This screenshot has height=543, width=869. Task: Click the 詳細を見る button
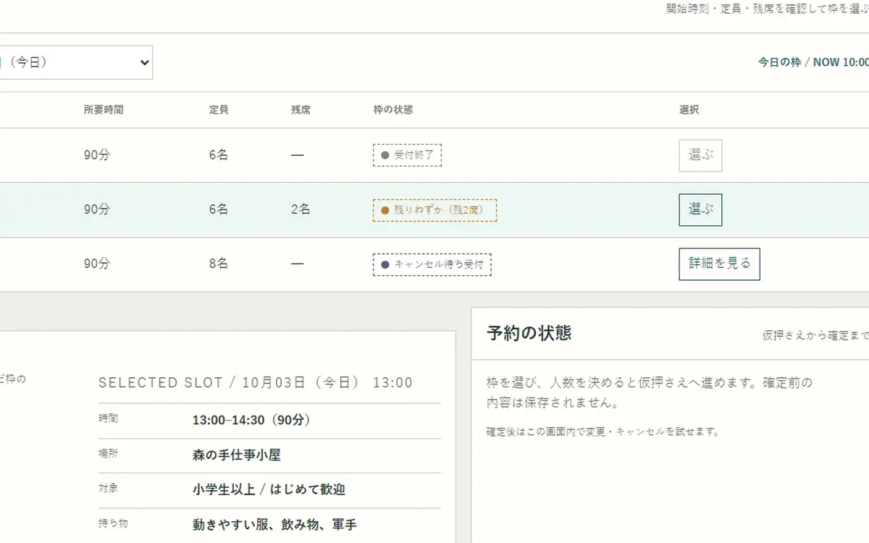[719, 264]
